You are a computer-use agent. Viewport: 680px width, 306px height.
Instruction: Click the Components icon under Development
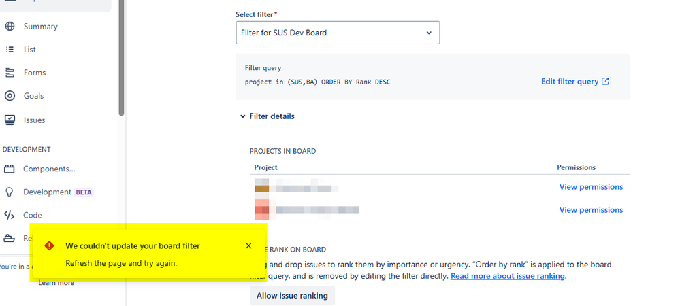(x=10, y=169)
